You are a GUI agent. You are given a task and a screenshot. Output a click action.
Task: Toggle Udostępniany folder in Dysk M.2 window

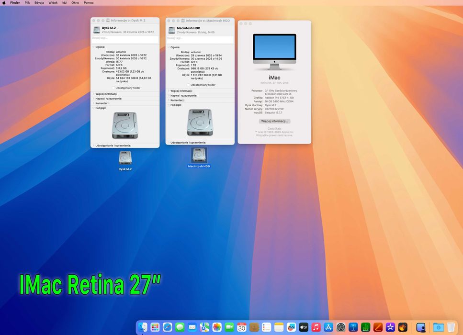click(x=113, y=88)
